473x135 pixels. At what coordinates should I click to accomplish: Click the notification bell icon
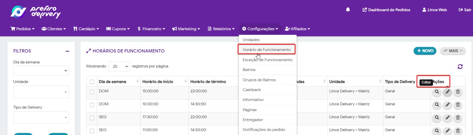[348, 10]
